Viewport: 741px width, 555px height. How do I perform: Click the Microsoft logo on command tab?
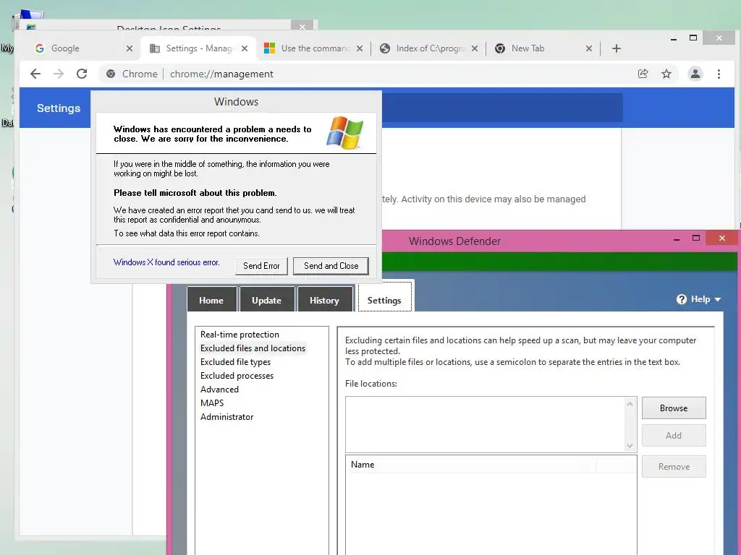tap(269, 48)
